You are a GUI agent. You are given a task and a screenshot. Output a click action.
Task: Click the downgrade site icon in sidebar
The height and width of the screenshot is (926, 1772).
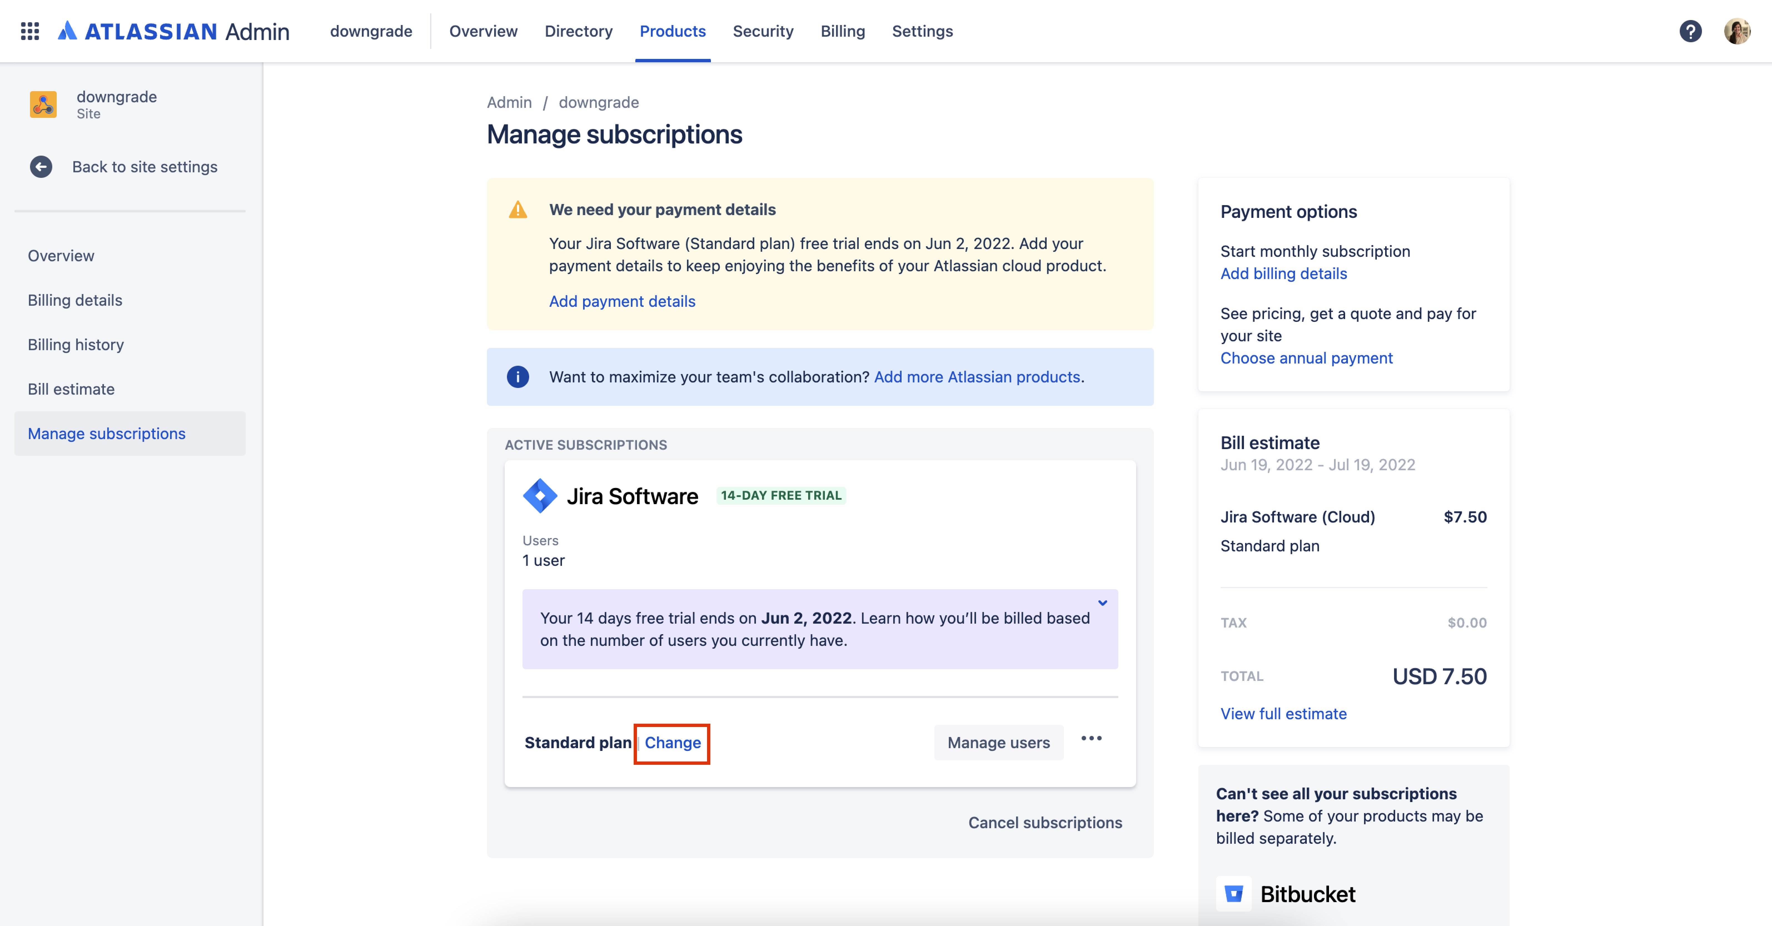point(43,104)
